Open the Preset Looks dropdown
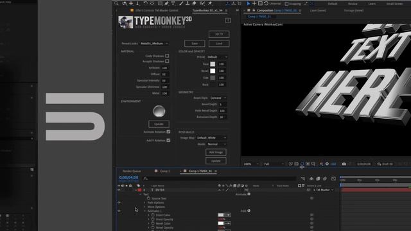The width and height of the screenshot is (411, 231). [154, 44]
